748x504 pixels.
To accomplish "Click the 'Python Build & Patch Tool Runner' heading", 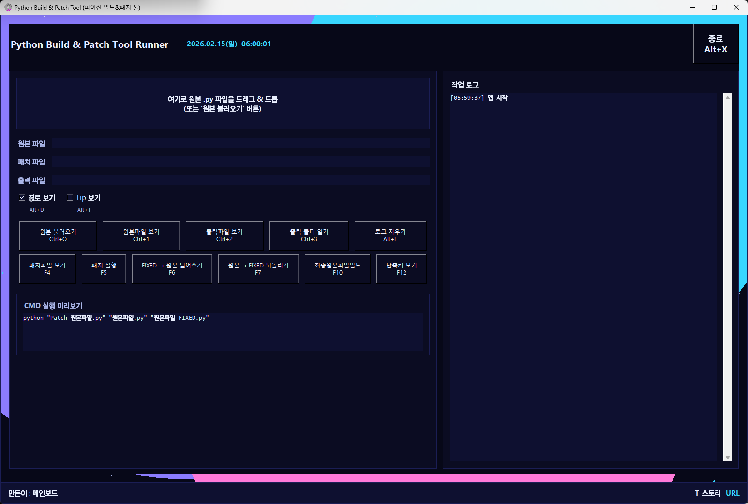I will click(90, 44).
